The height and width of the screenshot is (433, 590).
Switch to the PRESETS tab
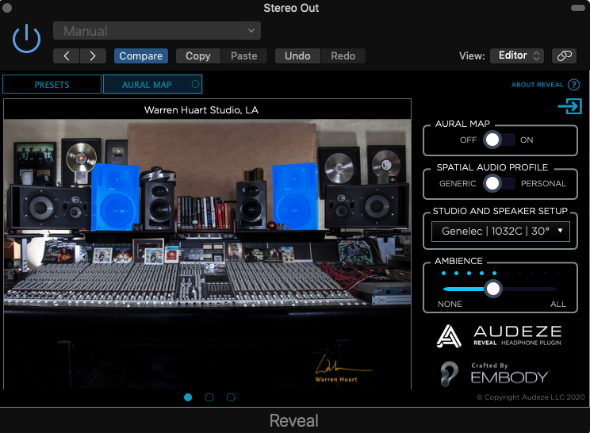pyautogui.click(x=52, y=84)
